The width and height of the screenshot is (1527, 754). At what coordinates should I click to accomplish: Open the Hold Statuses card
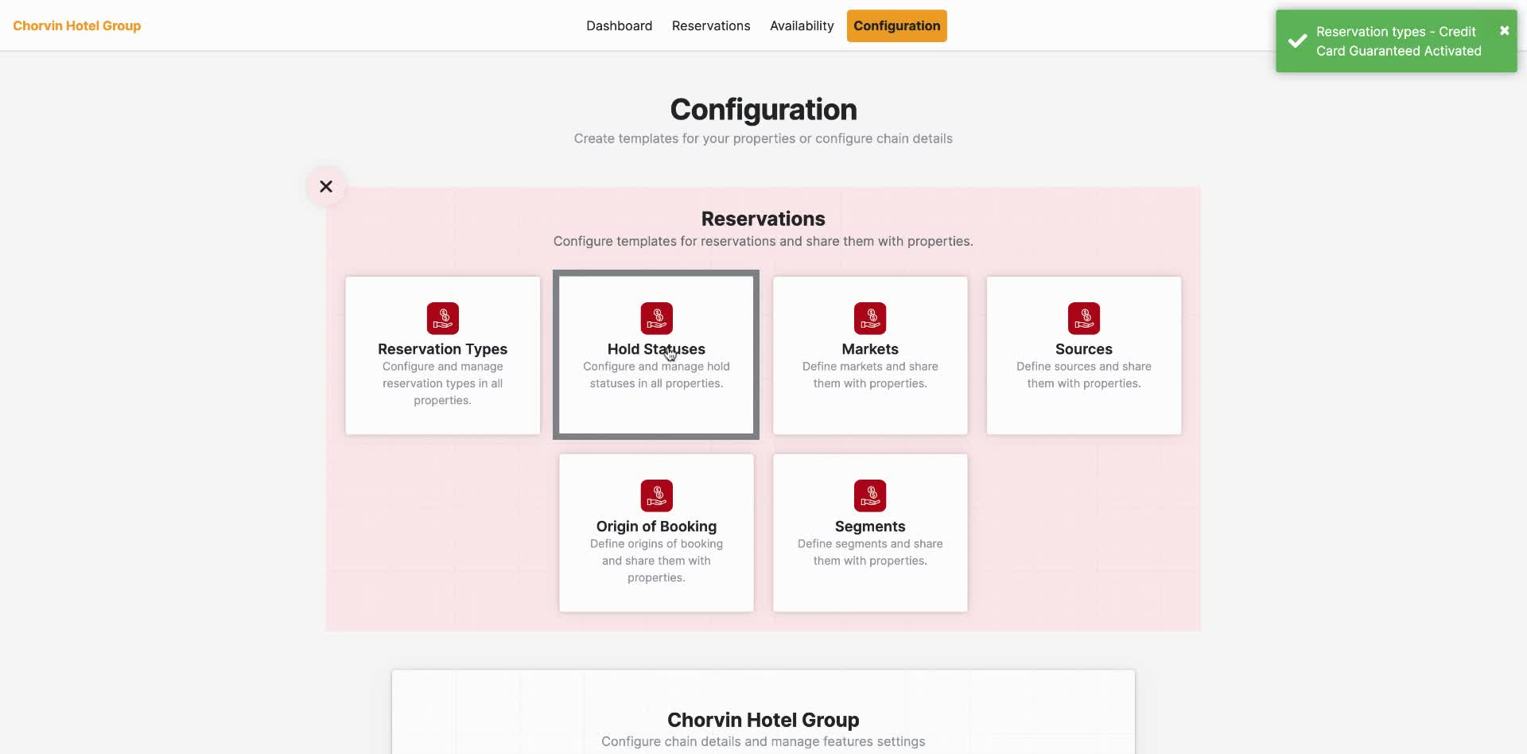(x=656, y=356)
